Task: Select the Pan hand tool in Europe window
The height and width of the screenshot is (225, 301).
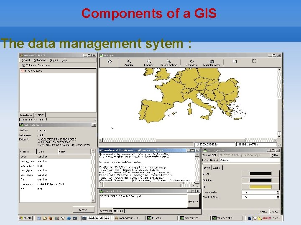Action: pos(110,62)
